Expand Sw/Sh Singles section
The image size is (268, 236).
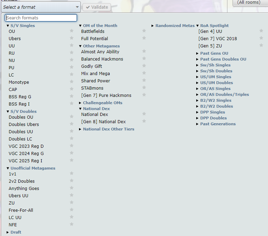tap(213, 65)
